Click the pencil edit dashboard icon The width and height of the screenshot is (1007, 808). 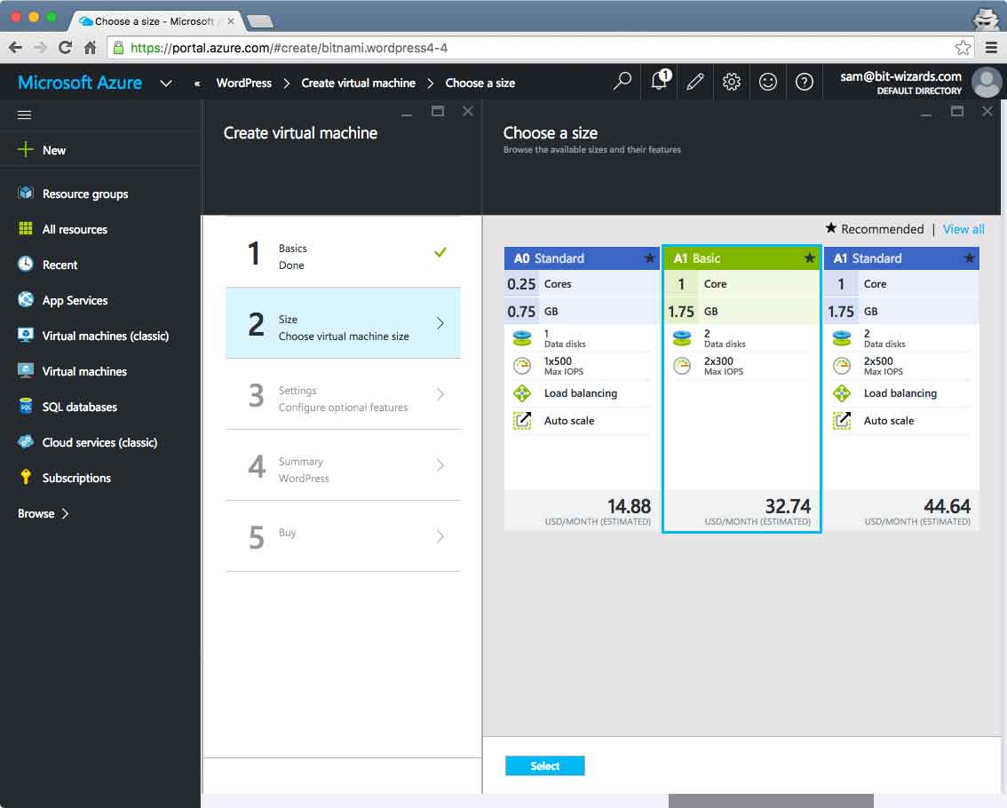point(695,82)
